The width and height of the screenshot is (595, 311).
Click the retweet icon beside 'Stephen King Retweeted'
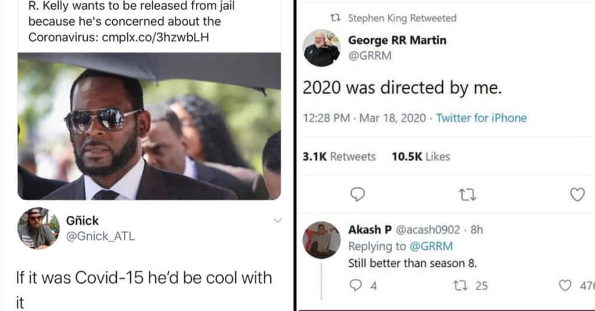(335, 18)
